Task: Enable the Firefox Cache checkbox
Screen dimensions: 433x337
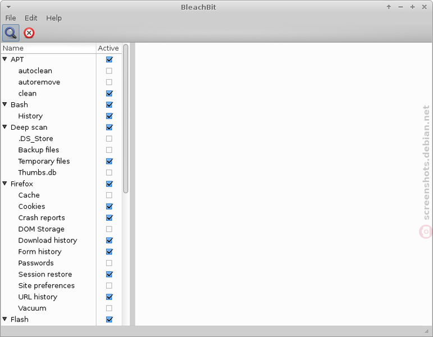Action: click(x=109, y=195)
